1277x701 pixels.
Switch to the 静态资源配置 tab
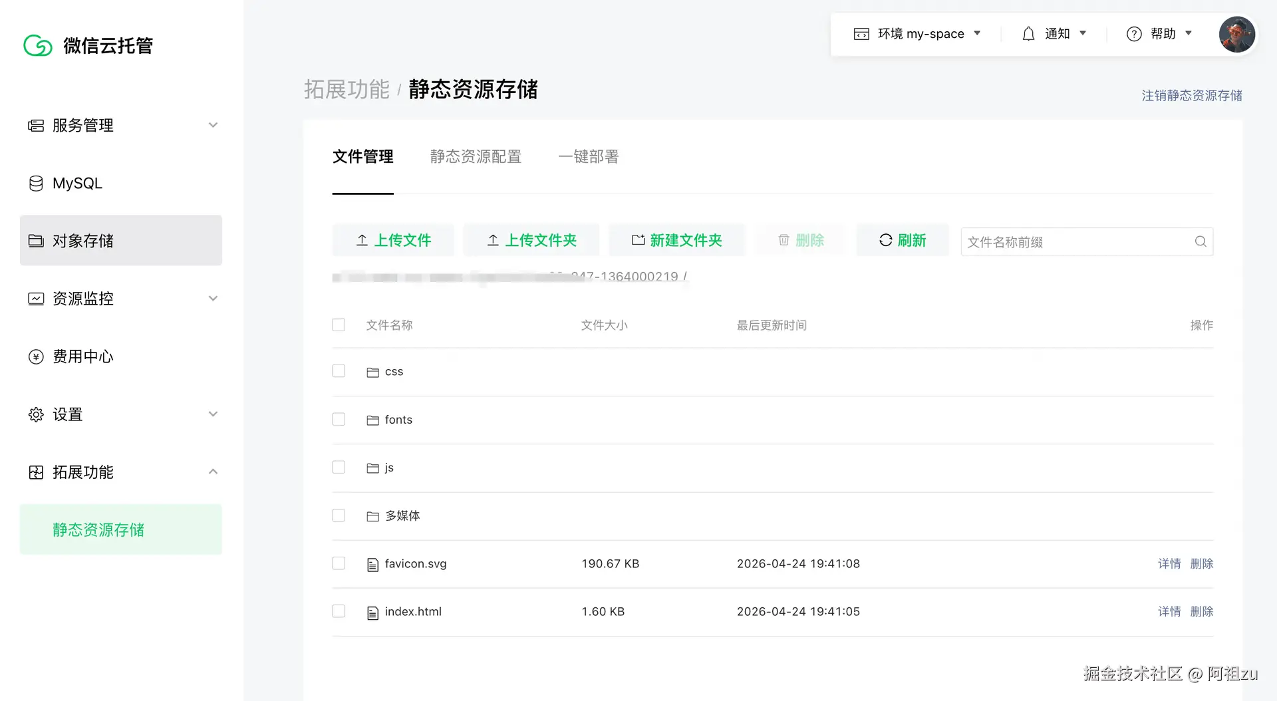click(476, 156)
